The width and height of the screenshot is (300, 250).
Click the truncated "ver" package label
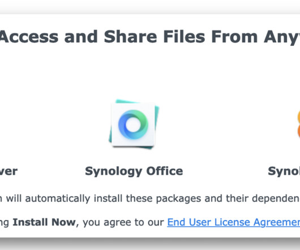click(8, 171)
